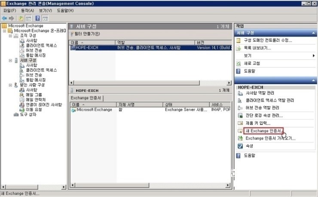
Task: Click the Exchange 인증서 가져오기 import icon
Action: point(240,138)
